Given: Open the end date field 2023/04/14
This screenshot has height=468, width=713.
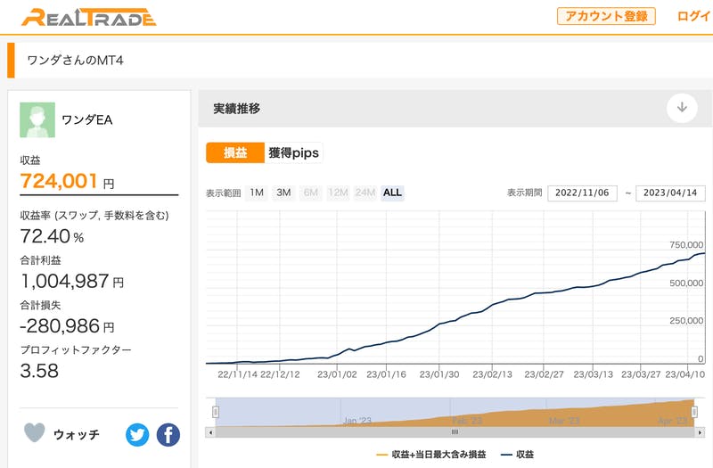Looking at the screenshot, I should 670,193.
